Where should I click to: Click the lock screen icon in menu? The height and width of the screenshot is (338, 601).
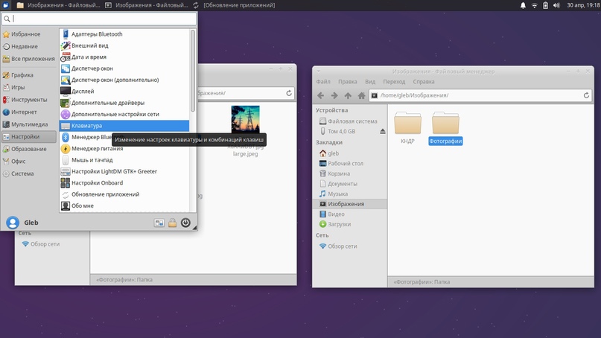(172, 223)
